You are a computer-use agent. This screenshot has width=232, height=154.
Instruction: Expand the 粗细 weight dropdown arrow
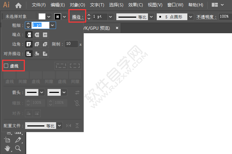click(x=53, y=25)
